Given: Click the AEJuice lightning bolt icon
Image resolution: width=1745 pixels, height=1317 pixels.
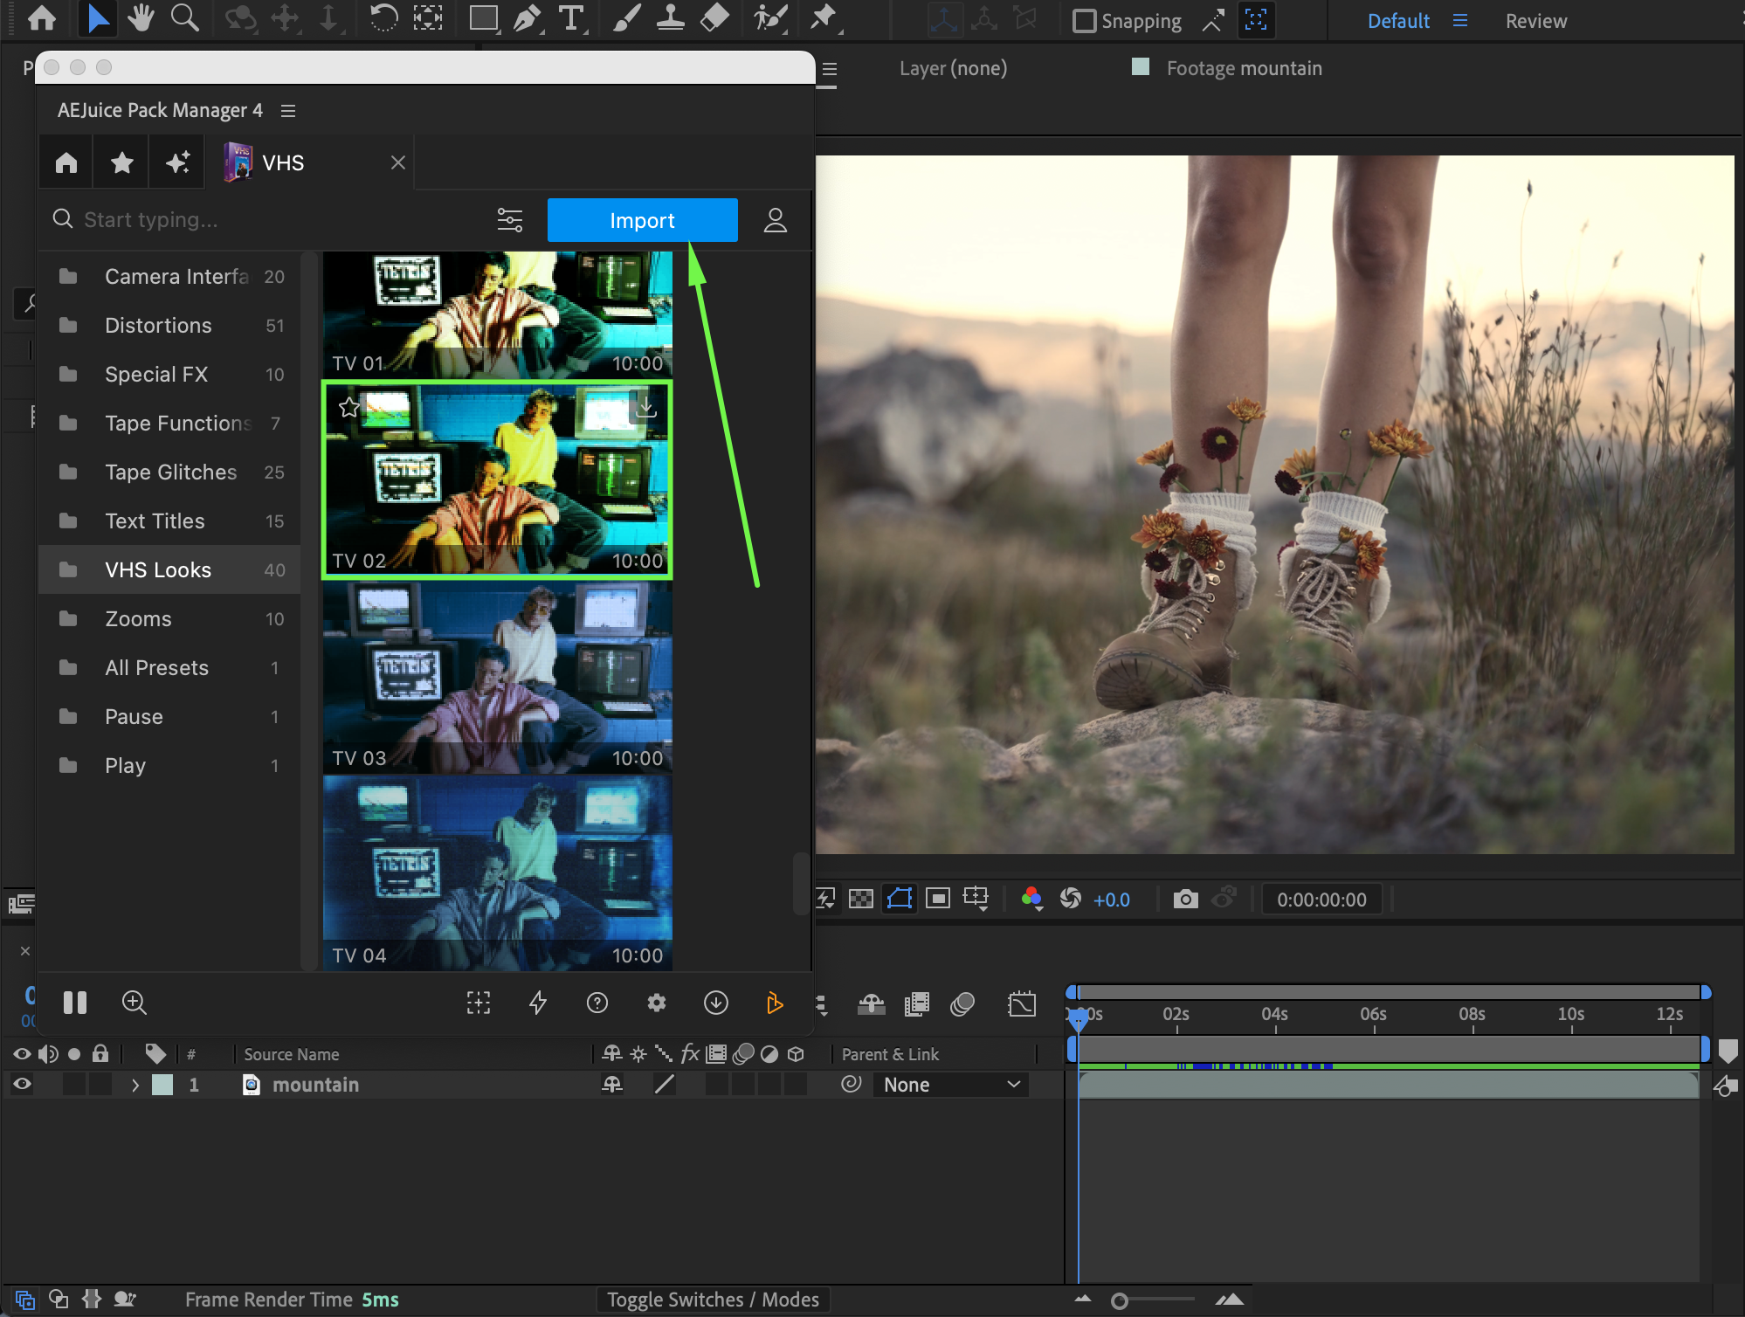Looking at the screenshot, I should pos(538,1003).
